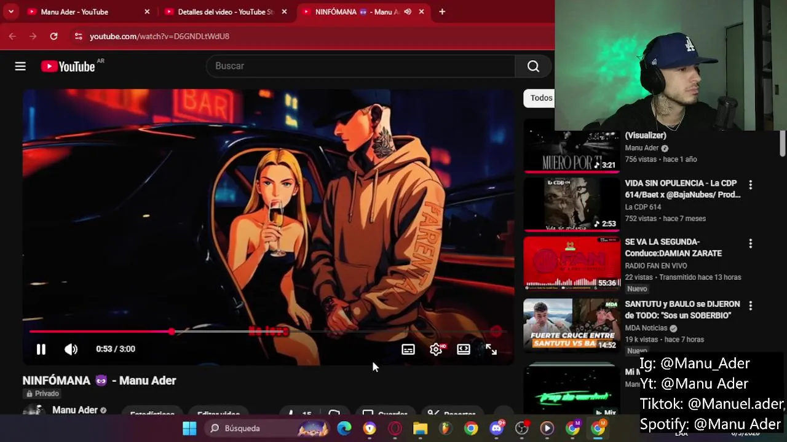
Task: Close the NINFÓMANA tab
Action: pyautogui.click(x=421, y=12)
